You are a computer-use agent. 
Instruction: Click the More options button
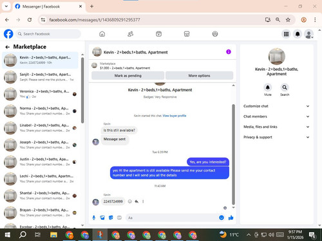[199, 76]
